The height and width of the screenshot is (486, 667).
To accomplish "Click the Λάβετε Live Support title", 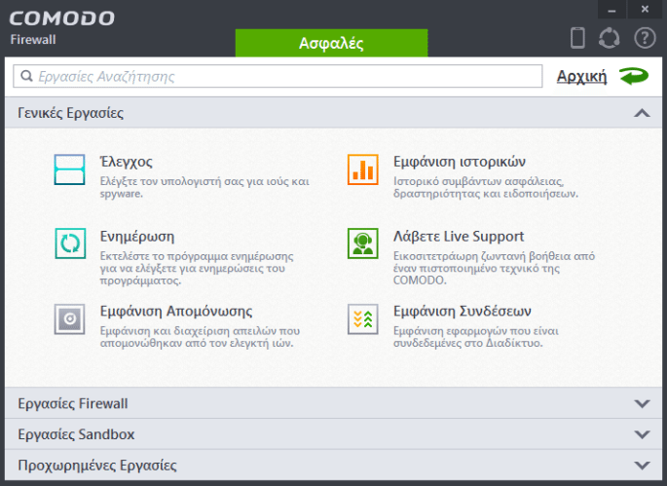I will [x=459, y=237].
